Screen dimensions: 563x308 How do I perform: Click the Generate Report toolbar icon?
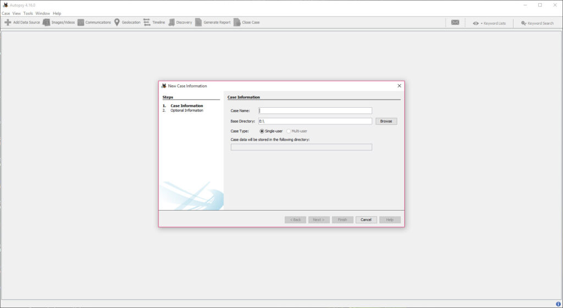198,22
